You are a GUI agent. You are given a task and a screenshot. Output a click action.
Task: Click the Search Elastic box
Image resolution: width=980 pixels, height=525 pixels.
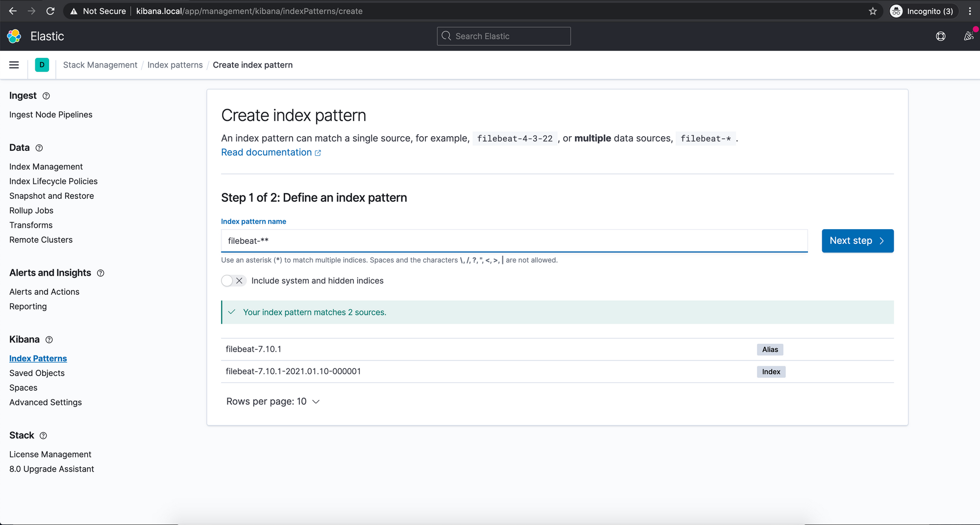[504, 36]
